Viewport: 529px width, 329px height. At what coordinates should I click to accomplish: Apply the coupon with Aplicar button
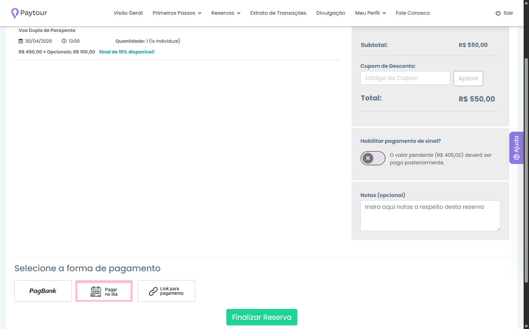[468, 79]
